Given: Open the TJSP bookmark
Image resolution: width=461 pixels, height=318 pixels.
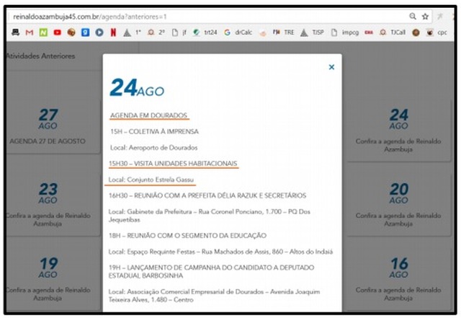Looking at the screenshot, I should (312, 32).
